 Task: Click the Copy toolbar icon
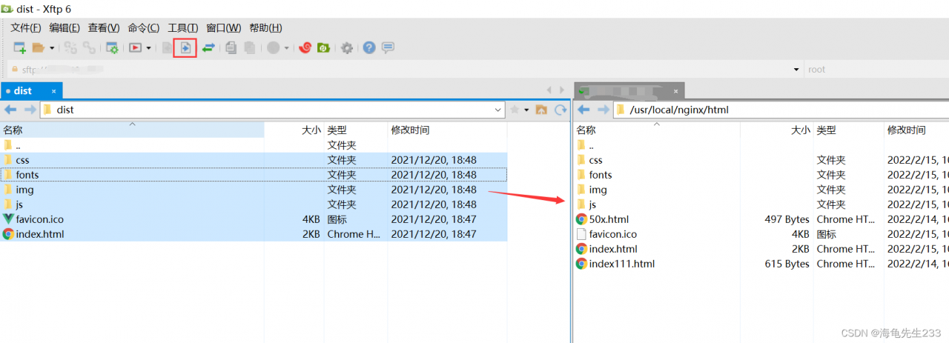click(x=231, y=48)
